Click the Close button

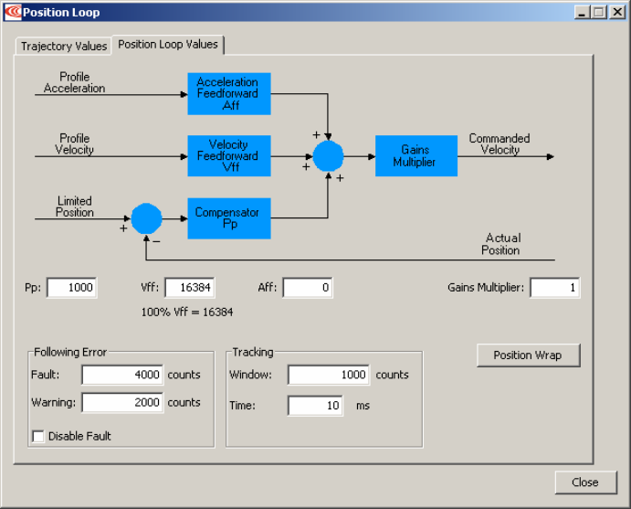pos(585,482)
